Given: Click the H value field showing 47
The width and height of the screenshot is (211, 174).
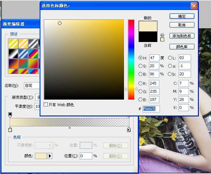Looking at the screenshot, I should coord(154,58).
